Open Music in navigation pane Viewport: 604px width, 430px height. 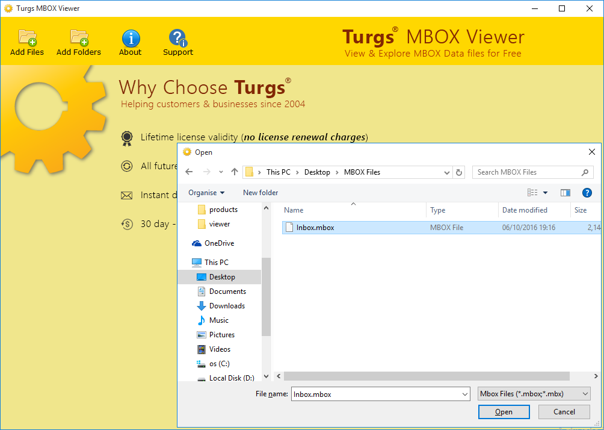tap(213, 320)
